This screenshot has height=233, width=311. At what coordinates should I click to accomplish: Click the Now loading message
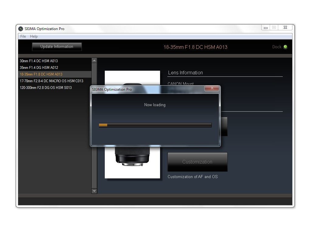[x=155, y=105]
